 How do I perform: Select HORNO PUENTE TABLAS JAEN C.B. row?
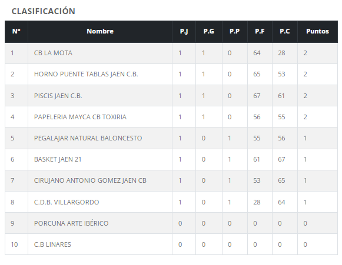171,74
